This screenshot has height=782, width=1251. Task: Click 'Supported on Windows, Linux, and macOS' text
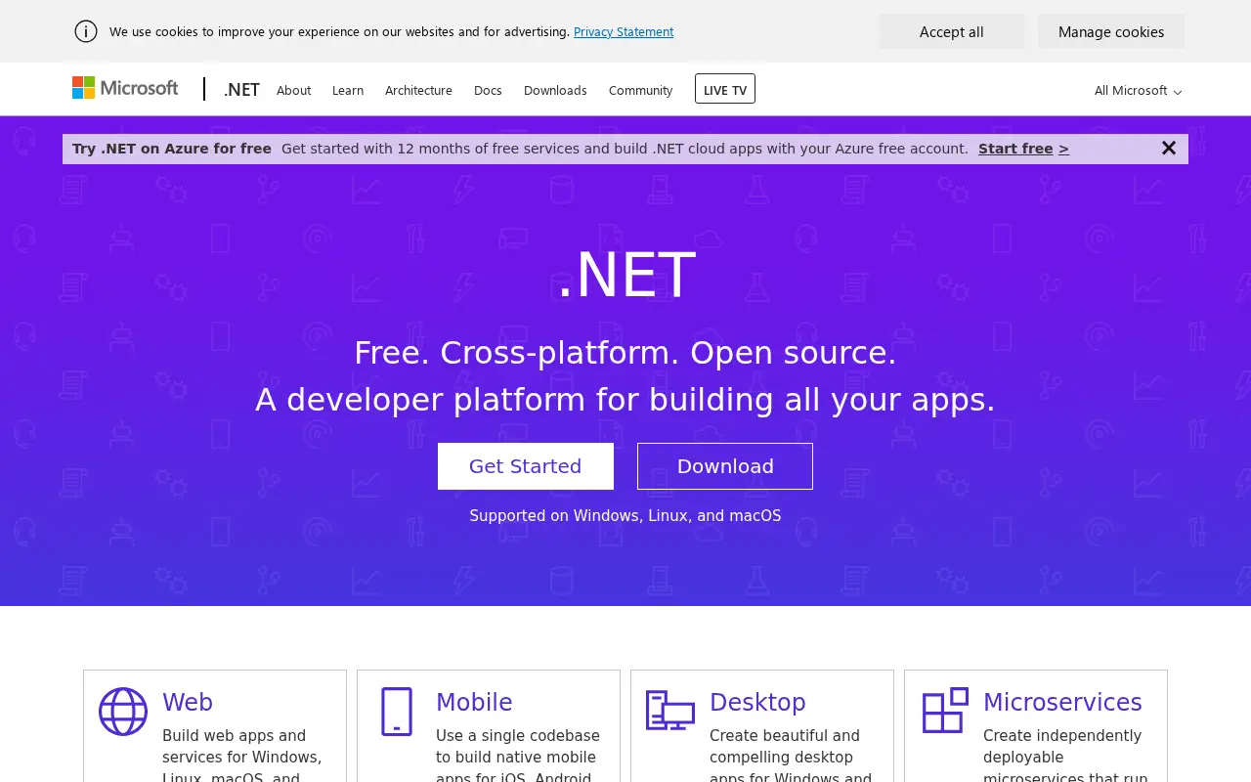pos(625,516)
